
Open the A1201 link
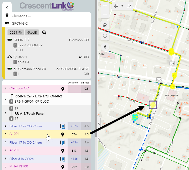[14, 150]
